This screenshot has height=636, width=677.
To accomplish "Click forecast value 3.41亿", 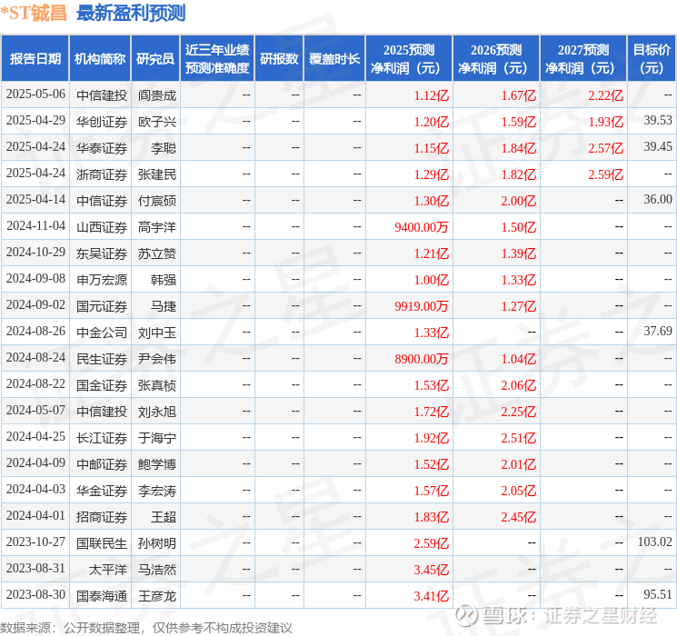I will pos(431,596).
